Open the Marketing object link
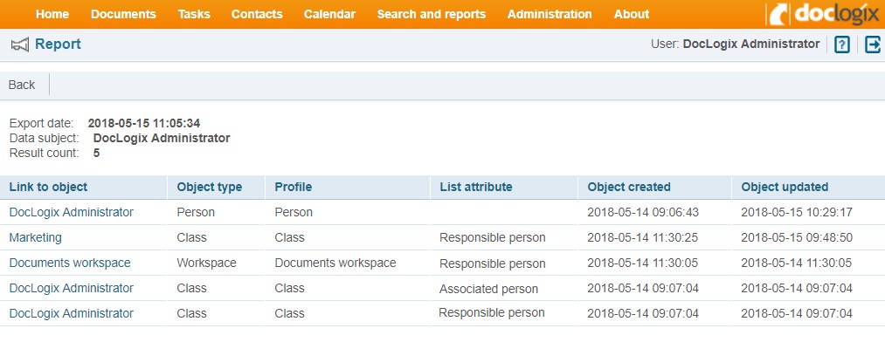Image resolution: width=885 pixels, height=342 pixels. [36, 238]
